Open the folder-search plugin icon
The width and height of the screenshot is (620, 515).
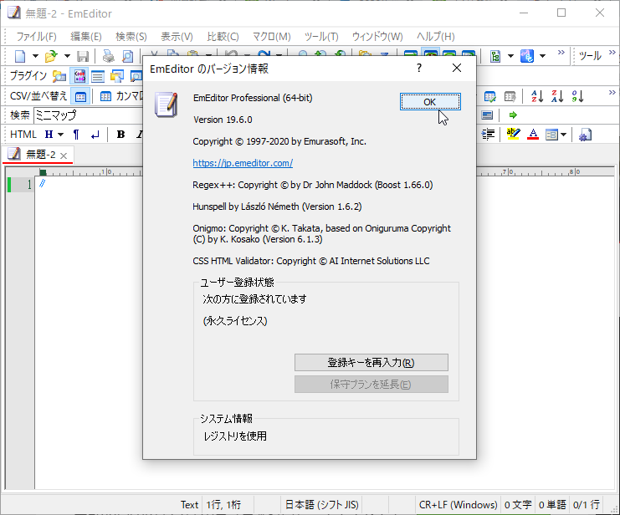[59, 76]
